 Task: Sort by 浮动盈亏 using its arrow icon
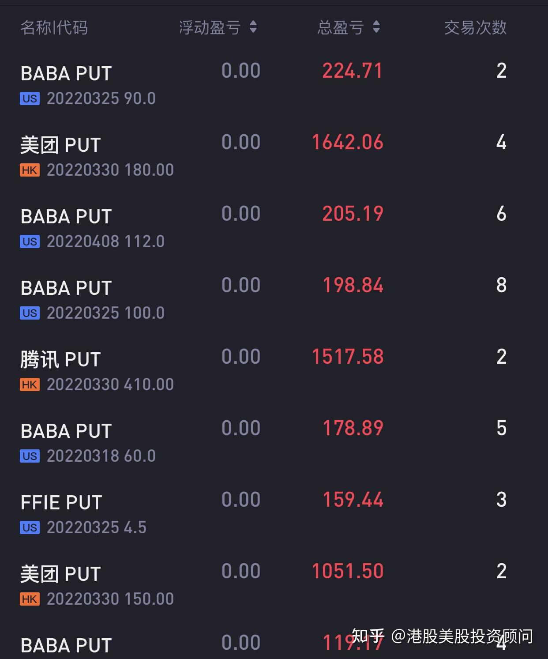click(x=253, y=27)
